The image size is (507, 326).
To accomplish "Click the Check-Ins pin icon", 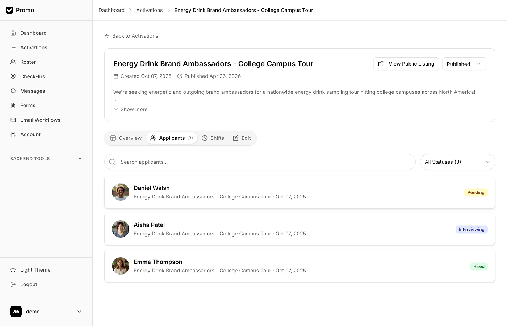I will coord(13,76).
